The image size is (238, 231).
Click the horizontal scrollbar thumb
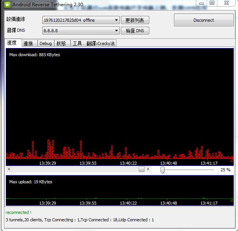pyautogui.click(x=141, y=169)
